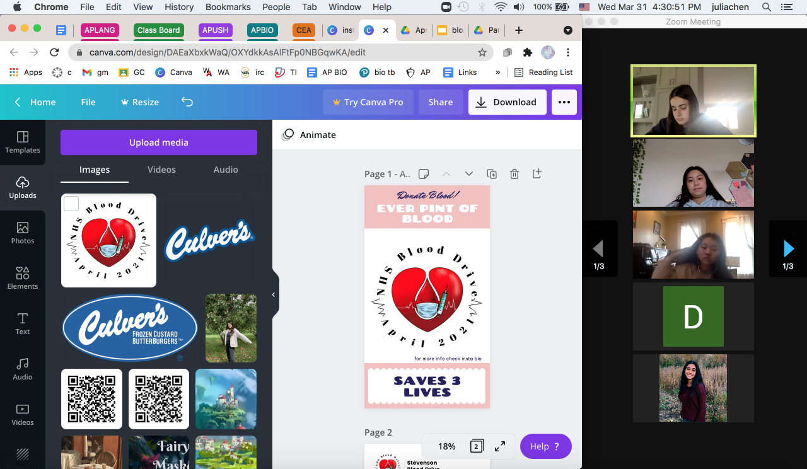807x469 pixels.
Task: Select the Images uploads tab
Action: 95,170
